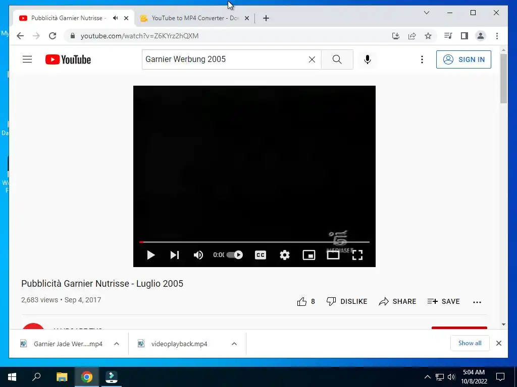Click Chrome in the taskbar
The width and height of the screenshot is (517, 387).
tap(87, 377)
